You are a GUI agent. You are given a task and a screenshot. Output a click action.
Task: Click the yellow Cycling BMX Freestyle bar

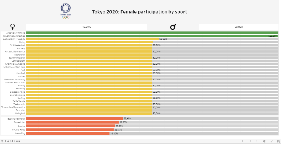[x=92, y=39]
